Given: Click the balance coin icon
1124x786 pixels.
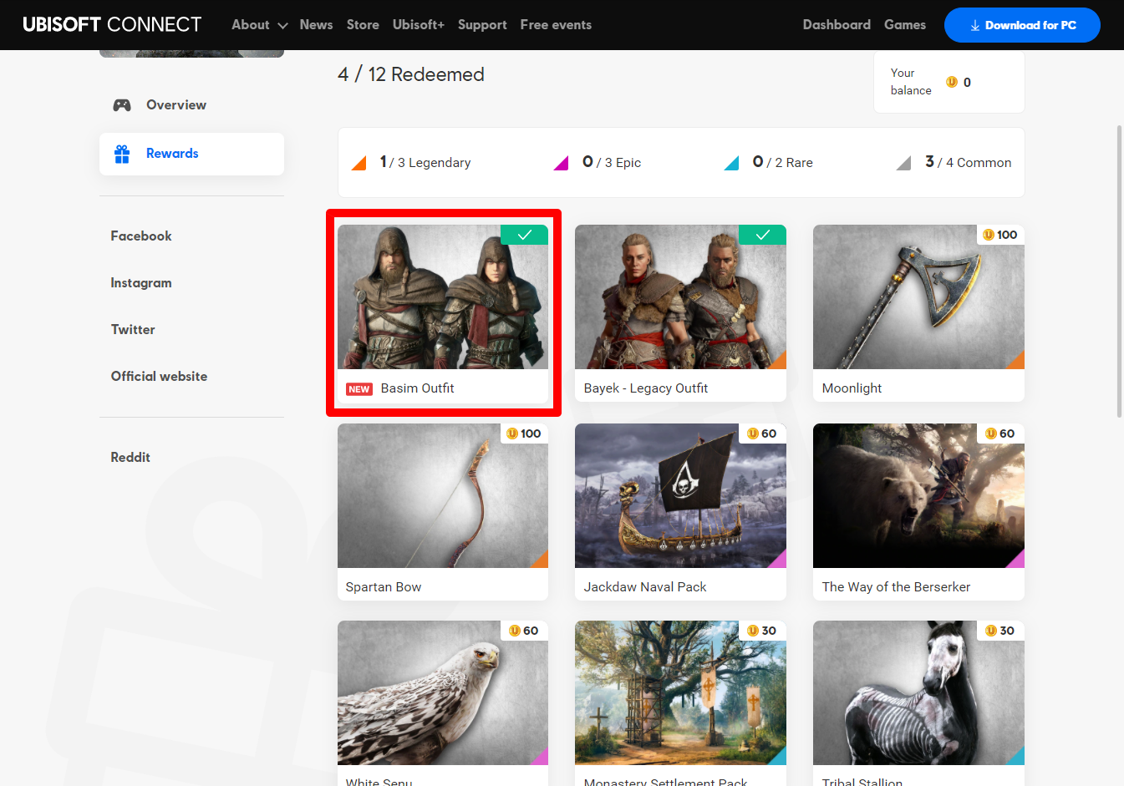Looking at the screenshot, I should coord(951,82).
